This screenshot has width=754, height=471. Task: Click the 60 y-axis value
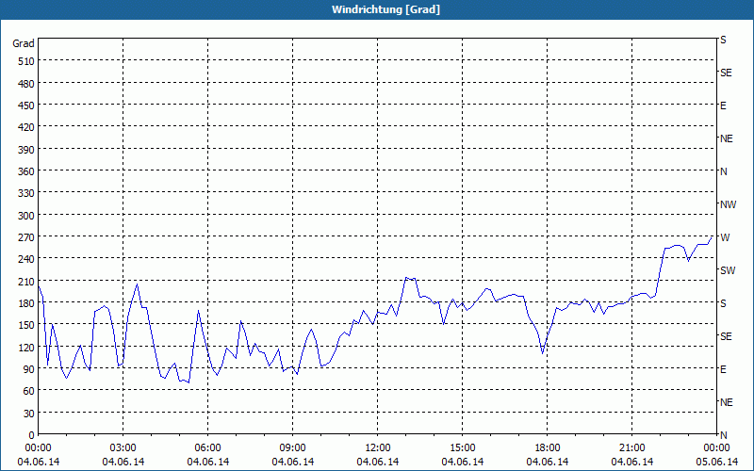29,391
